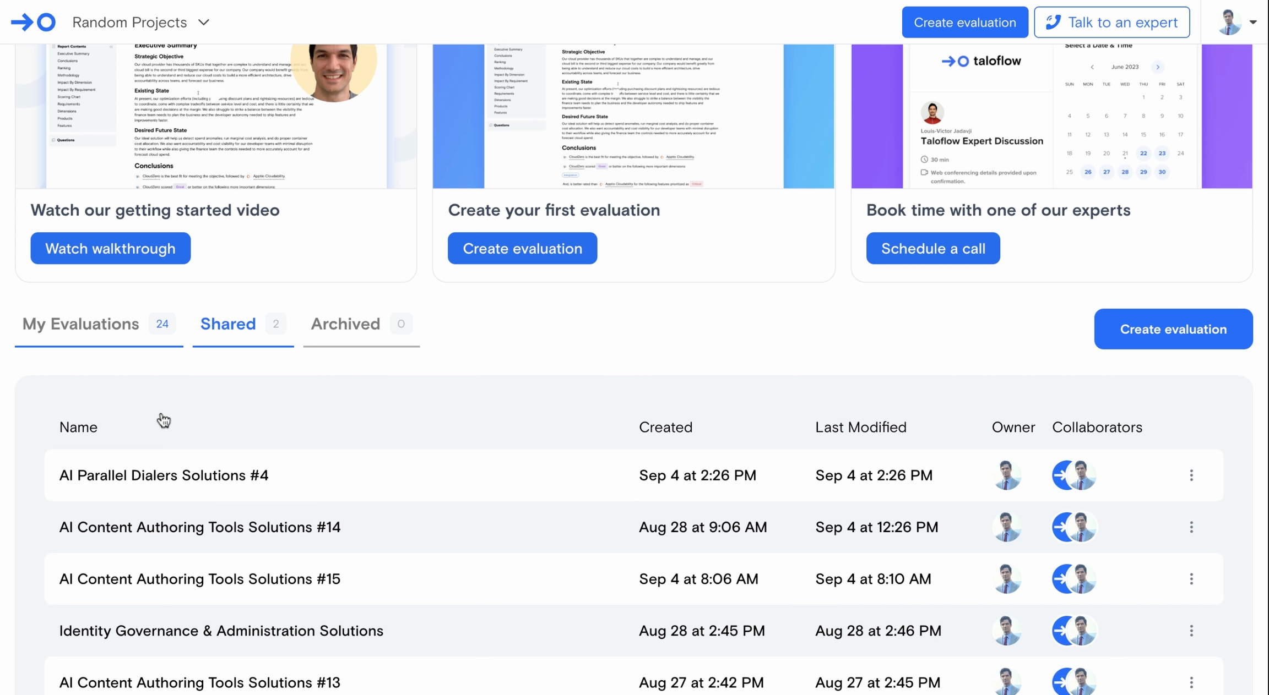This screenshot has width=1269, height=695.
Task: Click collaborator avatars in Identity Governance row
Action: 1073,631
